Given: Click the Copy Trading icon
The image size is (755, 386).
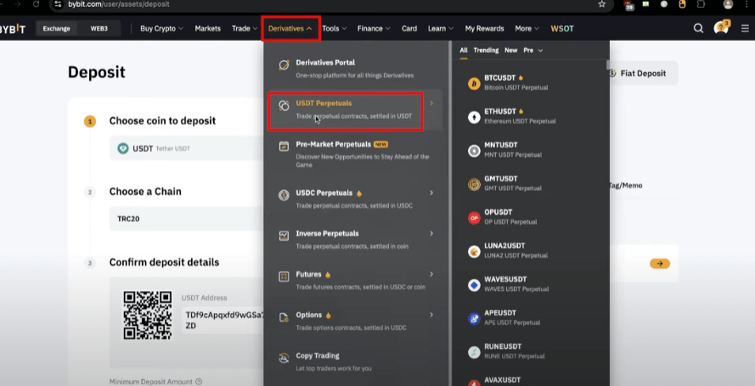Looking at the screenshot, I should point(284,358).
